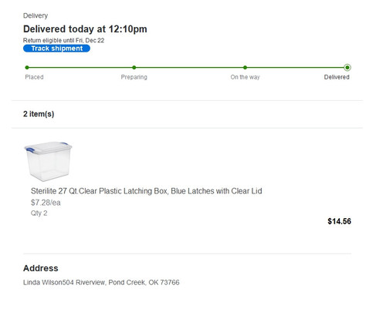Click the Return eligible until Fri, Dec 22 text
The image size is (386, 319).
(63, 40)
